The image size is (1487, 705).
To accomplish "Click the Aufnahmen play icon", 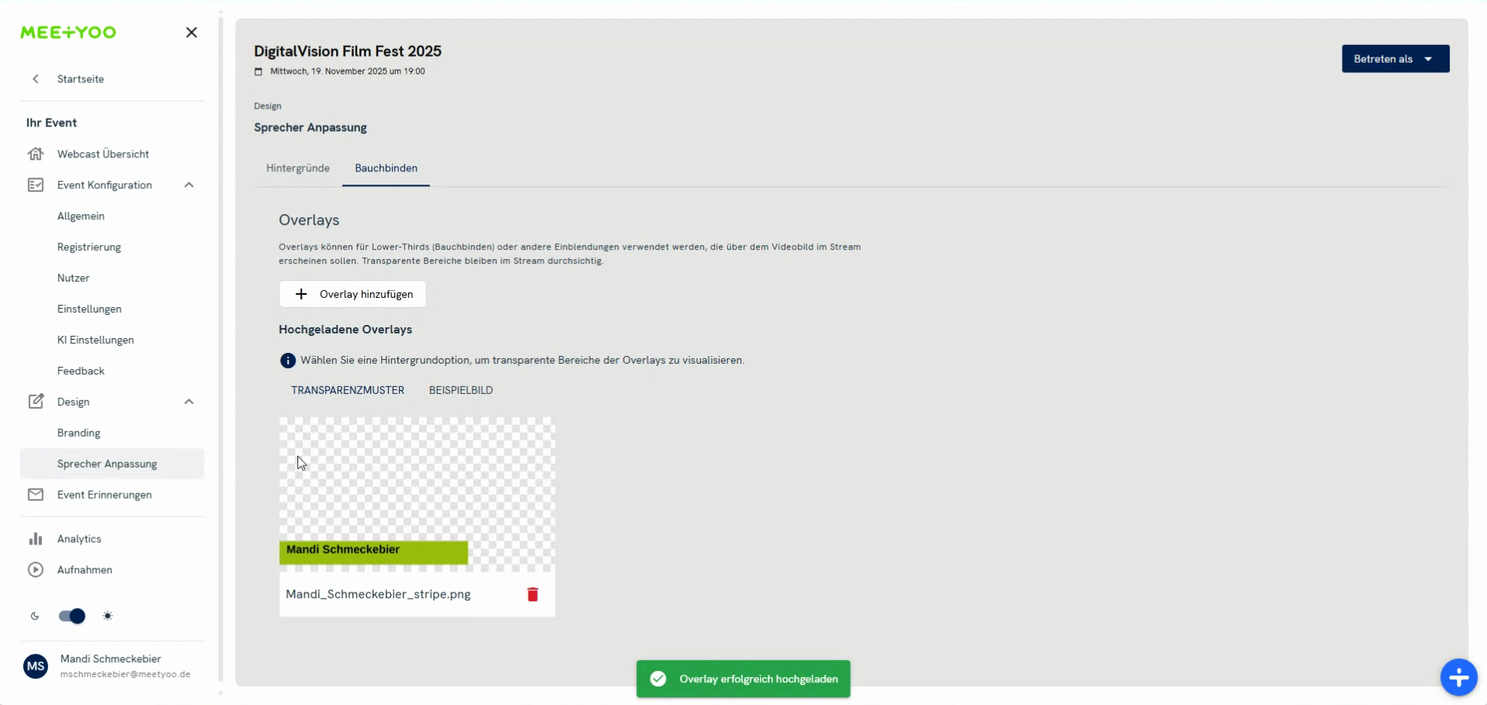I will (36, 570).
